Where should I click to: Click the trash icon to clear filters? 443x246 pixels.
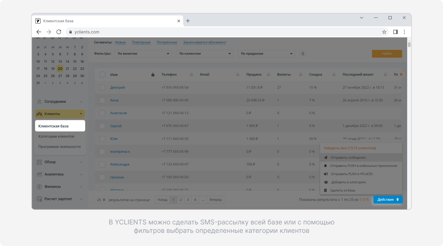click(x=303, y=54)
